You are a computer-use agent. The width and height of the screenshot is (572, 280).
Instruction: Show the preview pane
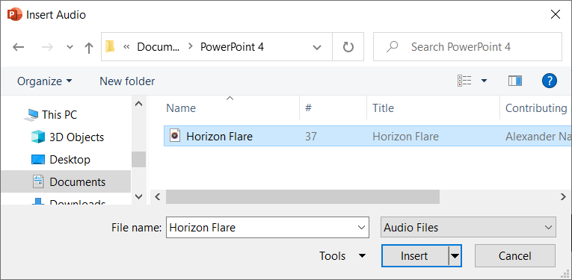point(515,81)
